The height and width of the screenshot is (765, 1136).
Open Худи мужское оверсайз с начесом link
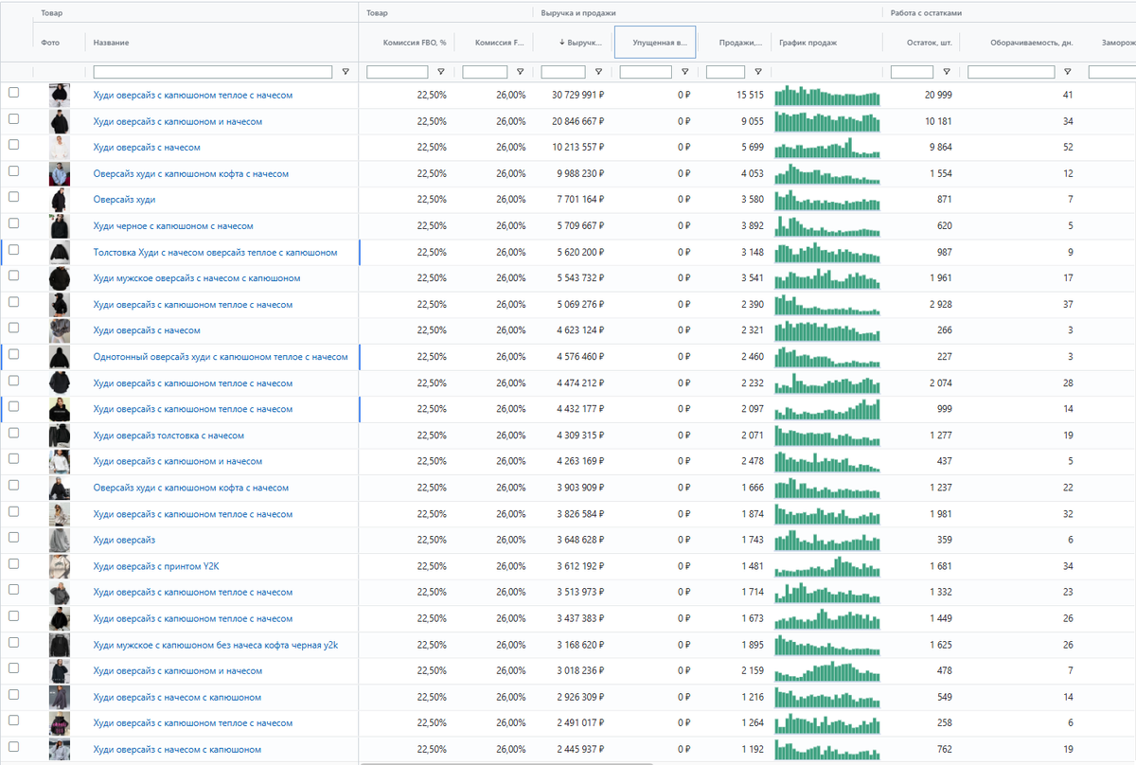pos(197,278)
